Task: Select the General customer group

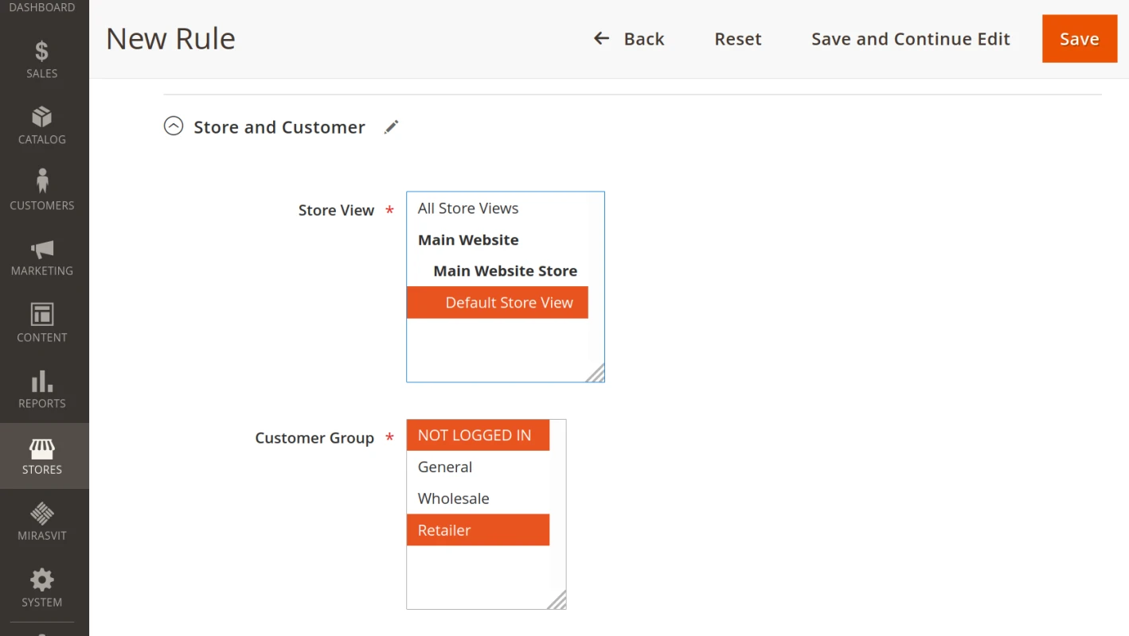Action: [x=445, y=467]
